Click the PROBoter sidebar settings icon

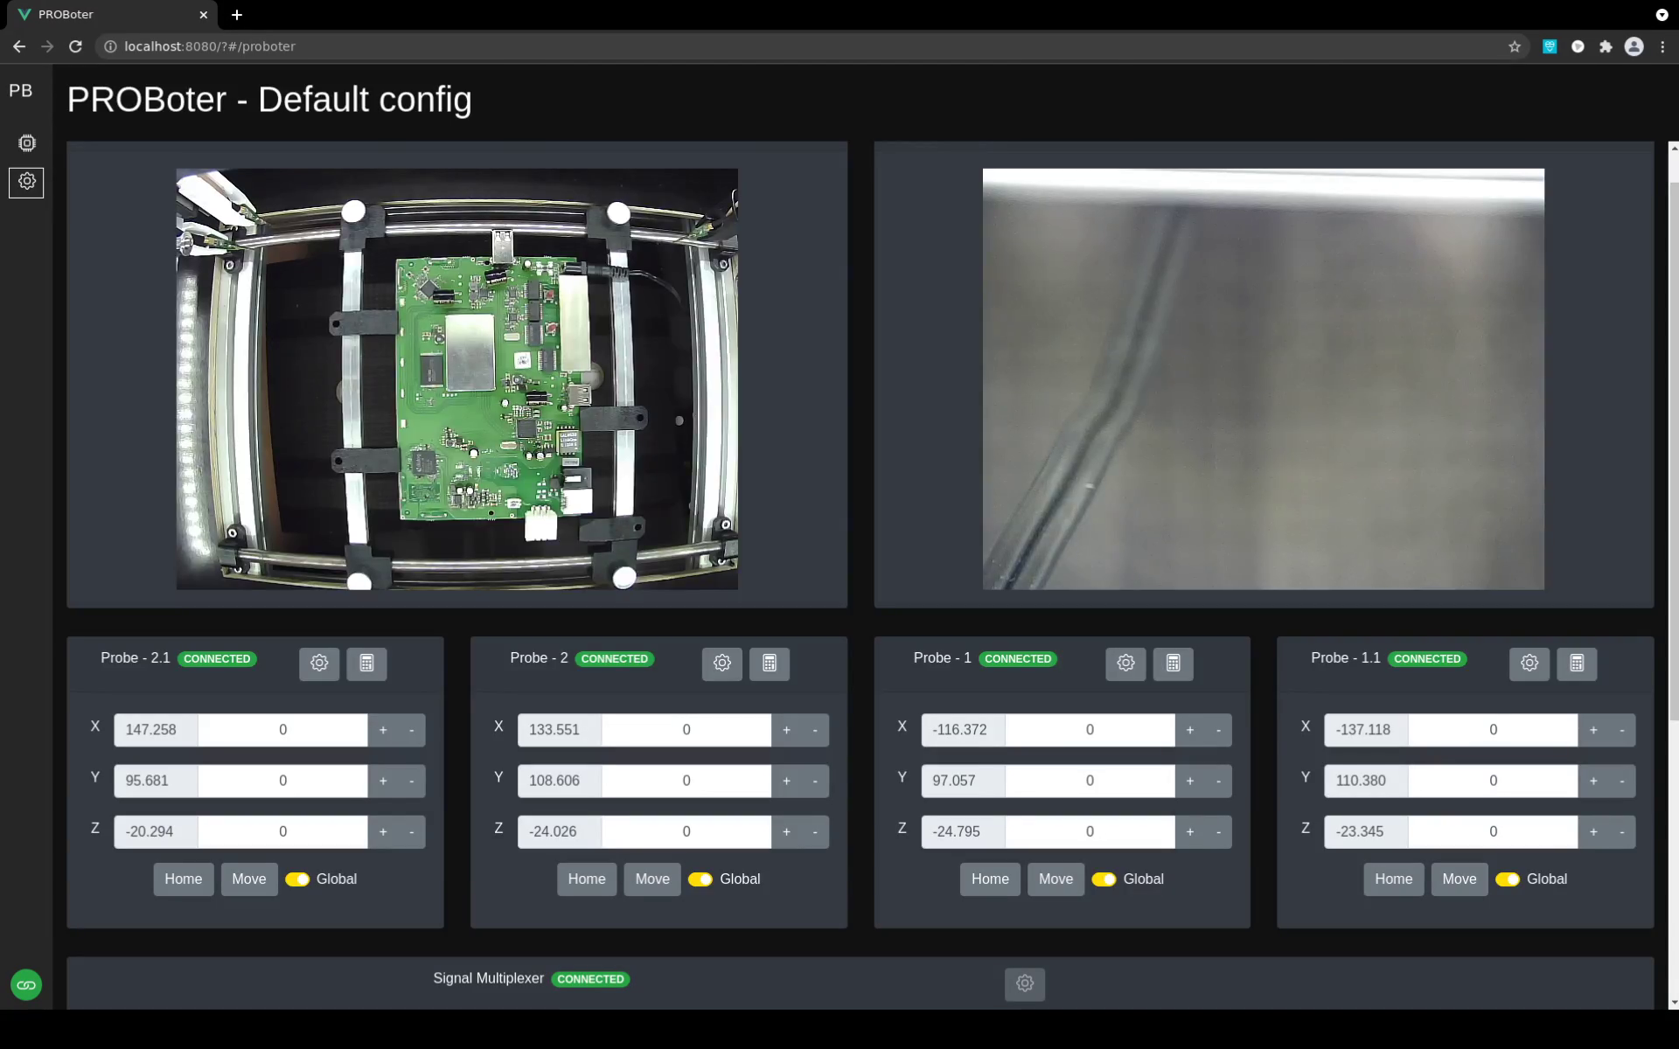(x=26, y=181)
